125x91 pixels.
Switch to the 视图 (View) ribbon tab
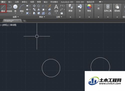[x=32, y=2]
